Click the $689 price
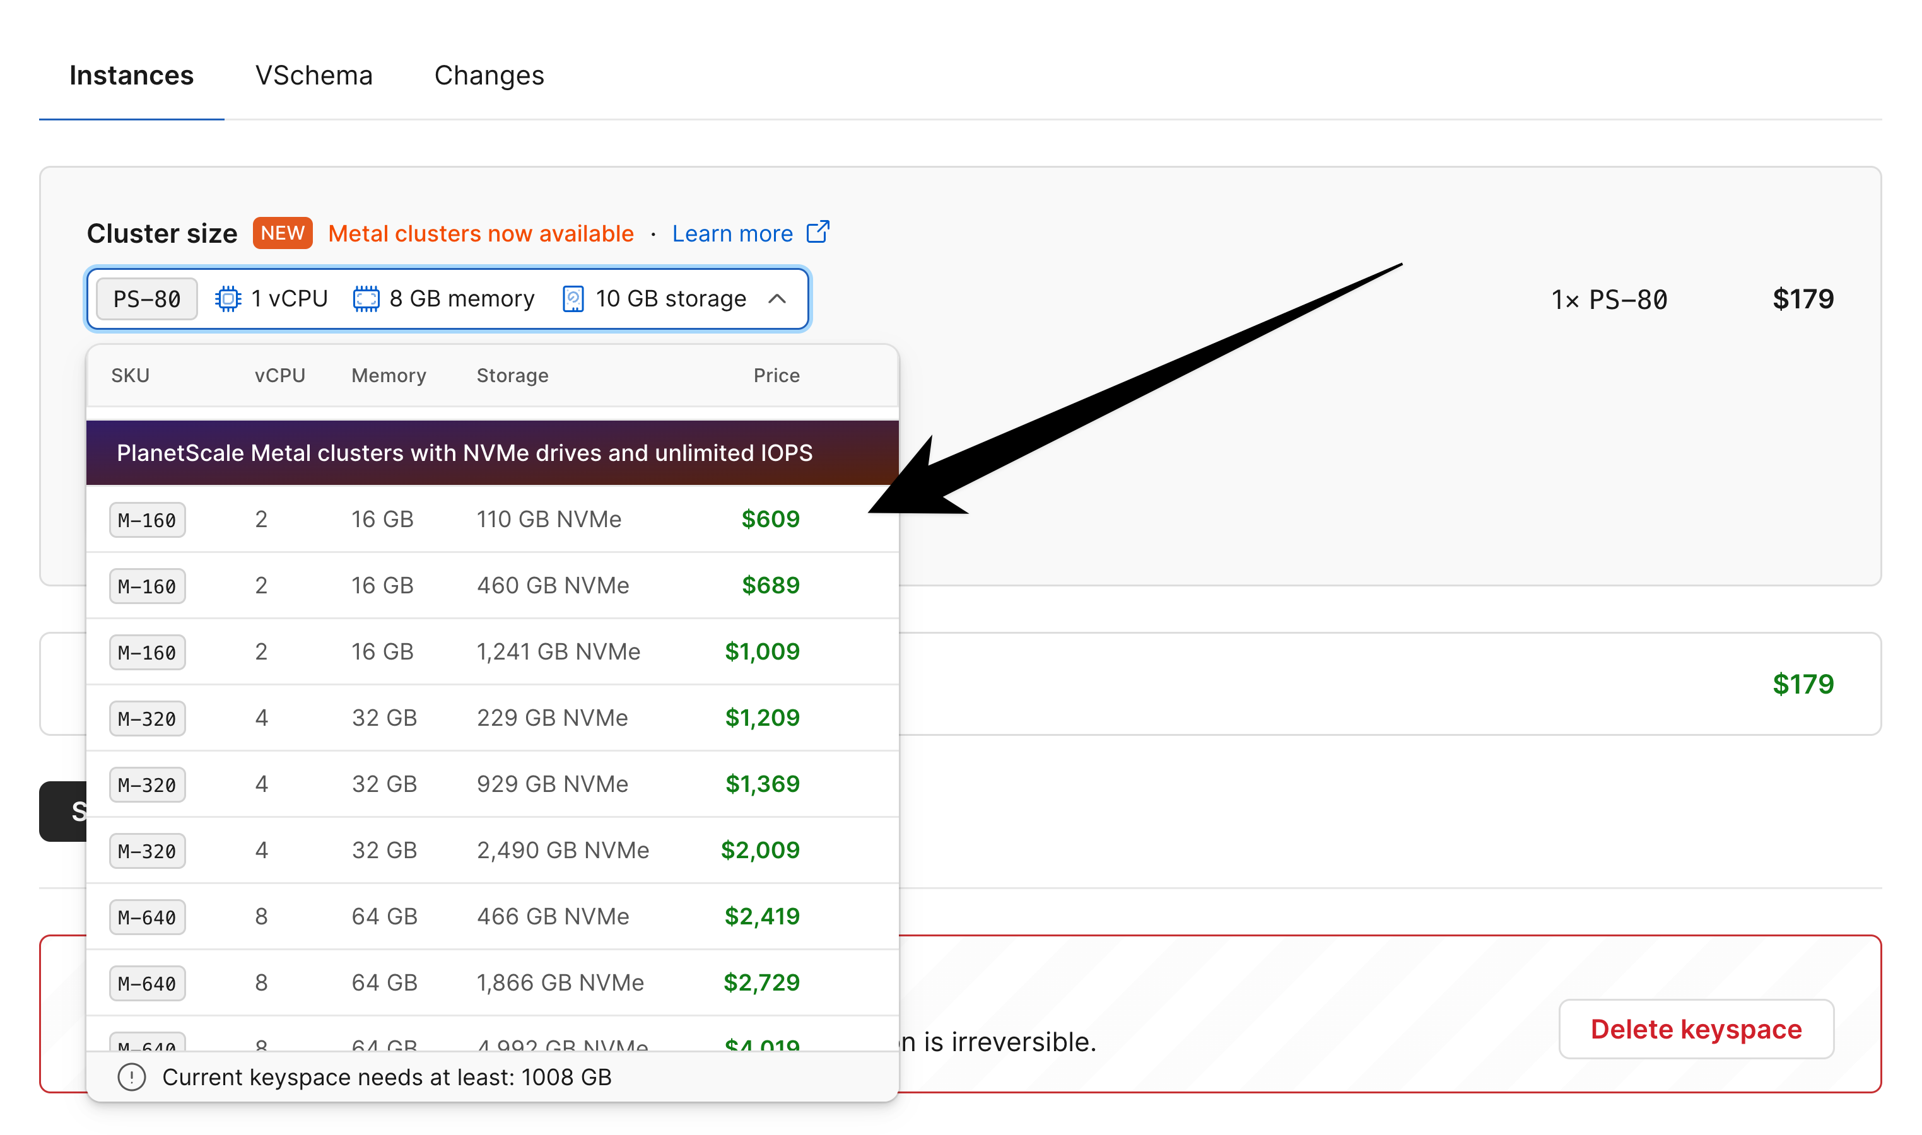Image resolution: width=1922 pixels, height=1135 pixels. (770, 586)
